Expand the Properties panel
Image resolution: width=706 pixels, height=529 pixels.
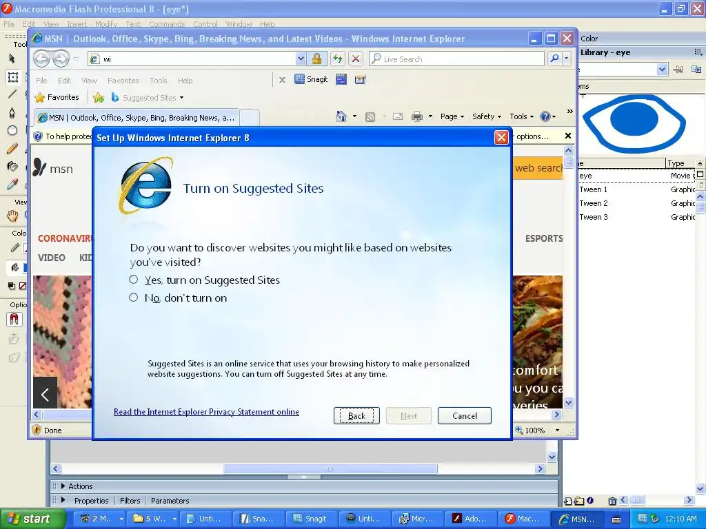coord(63,500)
